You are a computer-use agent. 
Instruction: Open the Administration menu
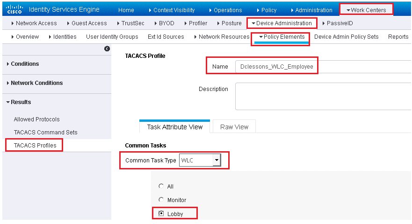pos(311,10)
